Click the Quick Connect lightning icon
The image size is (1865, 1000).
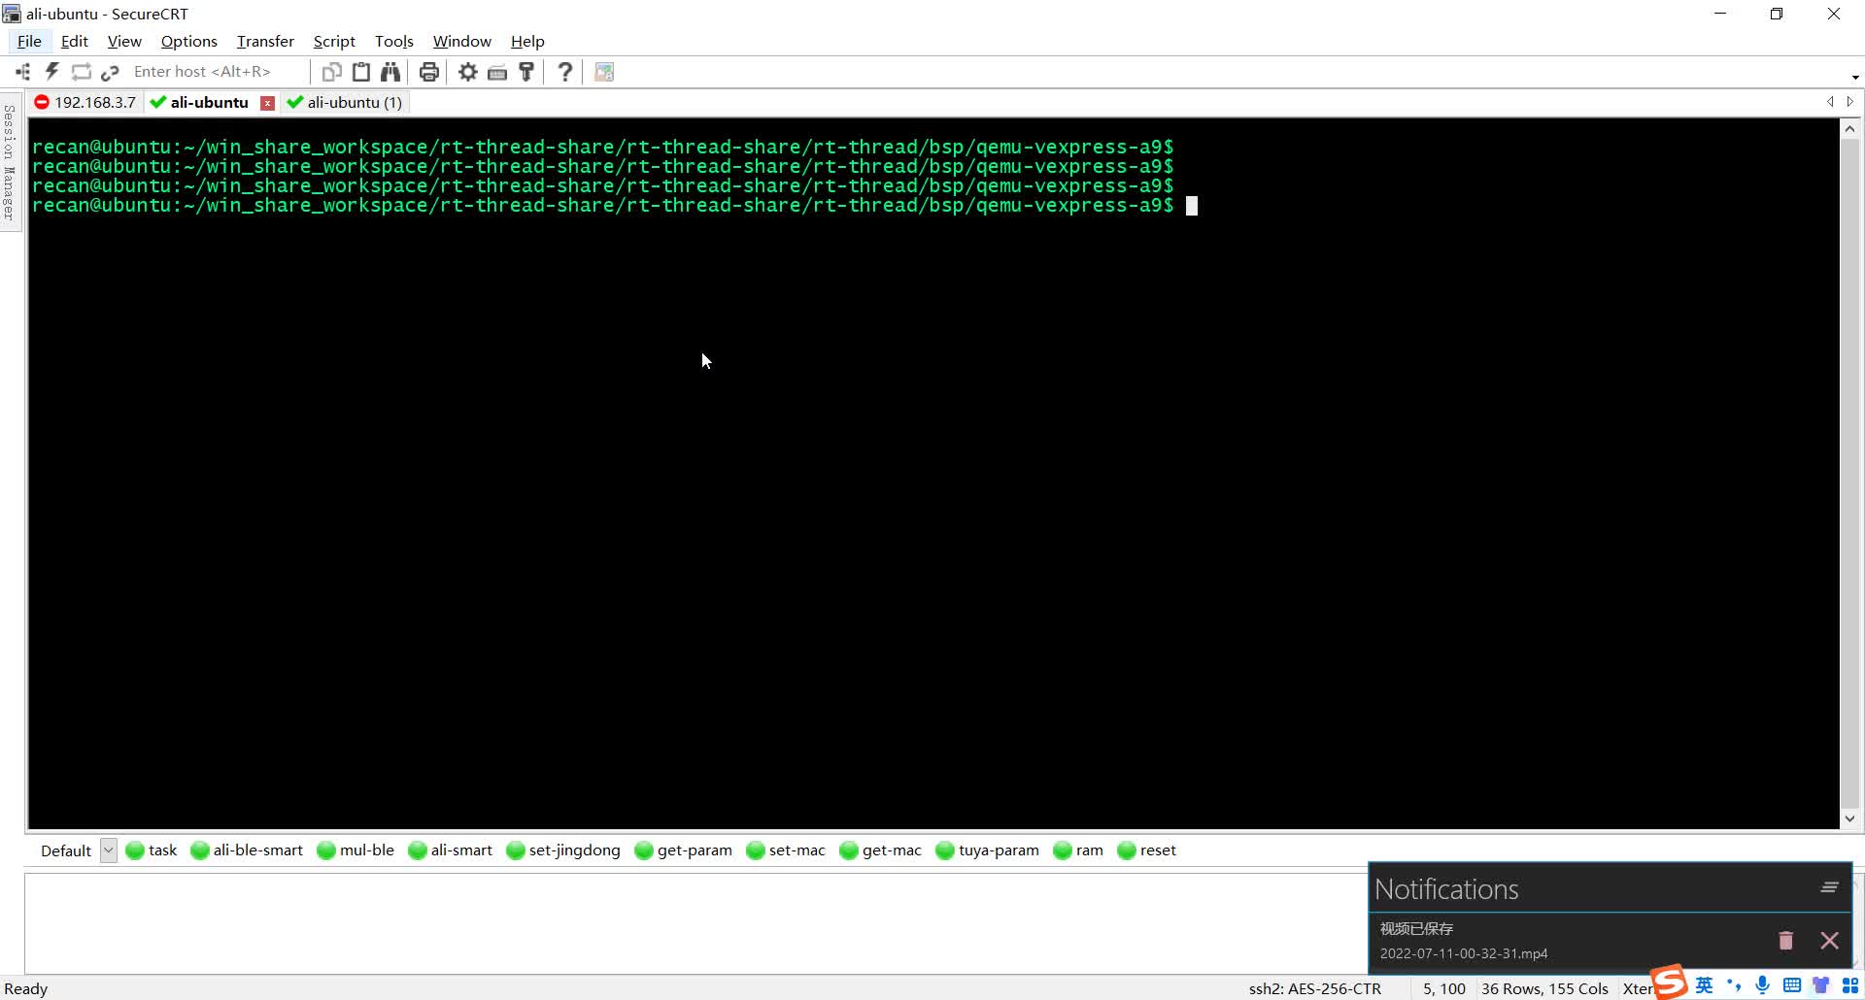click(x=52, y=72)
